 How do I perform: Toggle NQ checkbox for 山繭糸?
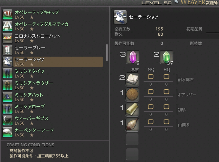pyautogui.click(x=151, y=122)
